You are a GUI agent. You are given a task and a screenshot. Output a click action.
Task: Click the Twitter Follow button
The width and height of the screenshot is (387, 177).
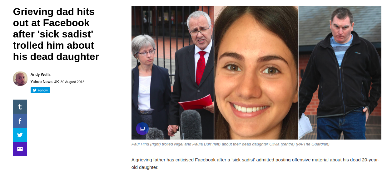40,90
